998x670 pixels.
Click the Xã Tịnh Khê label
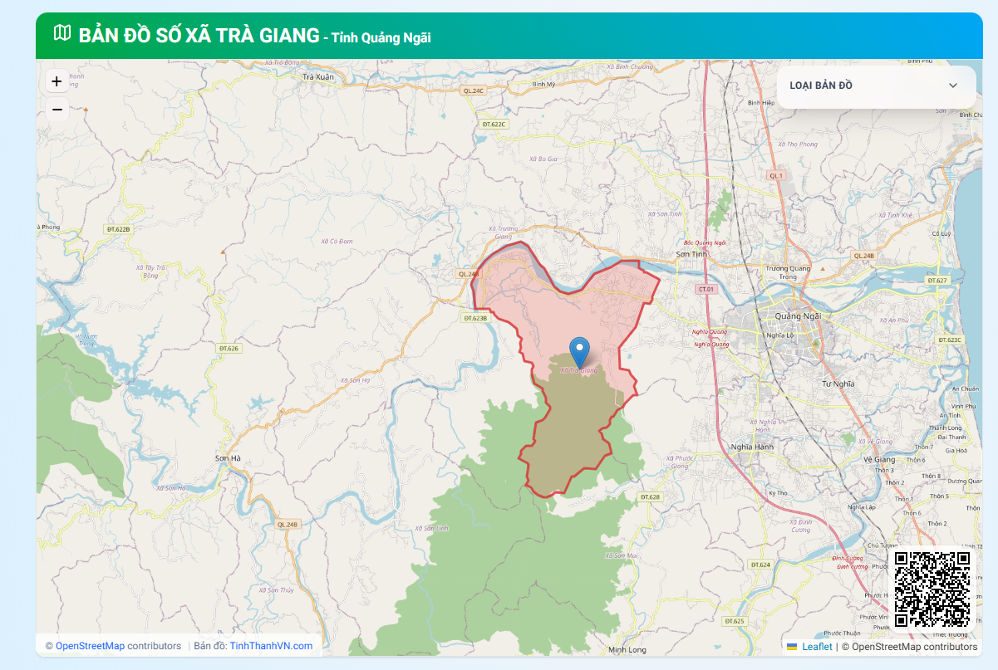click(x=895, y=215)
